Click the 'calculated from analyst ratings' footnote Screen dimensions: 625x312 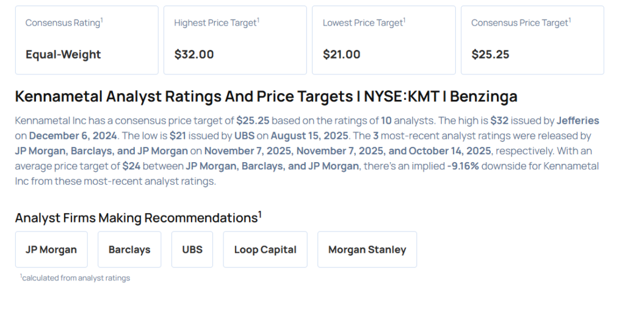(x=76, y=278)
